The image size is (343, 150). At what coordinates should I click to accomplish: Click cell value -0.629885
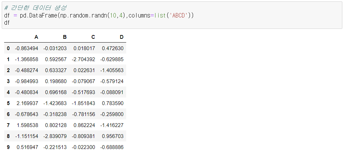(112, 59)
